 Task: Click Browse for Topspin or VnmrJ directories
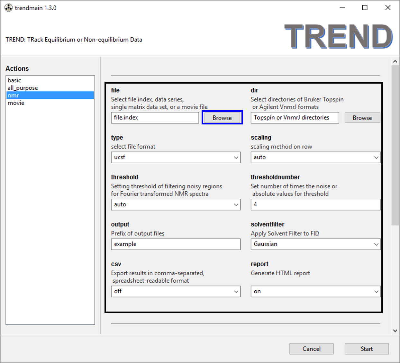(362, 118)
